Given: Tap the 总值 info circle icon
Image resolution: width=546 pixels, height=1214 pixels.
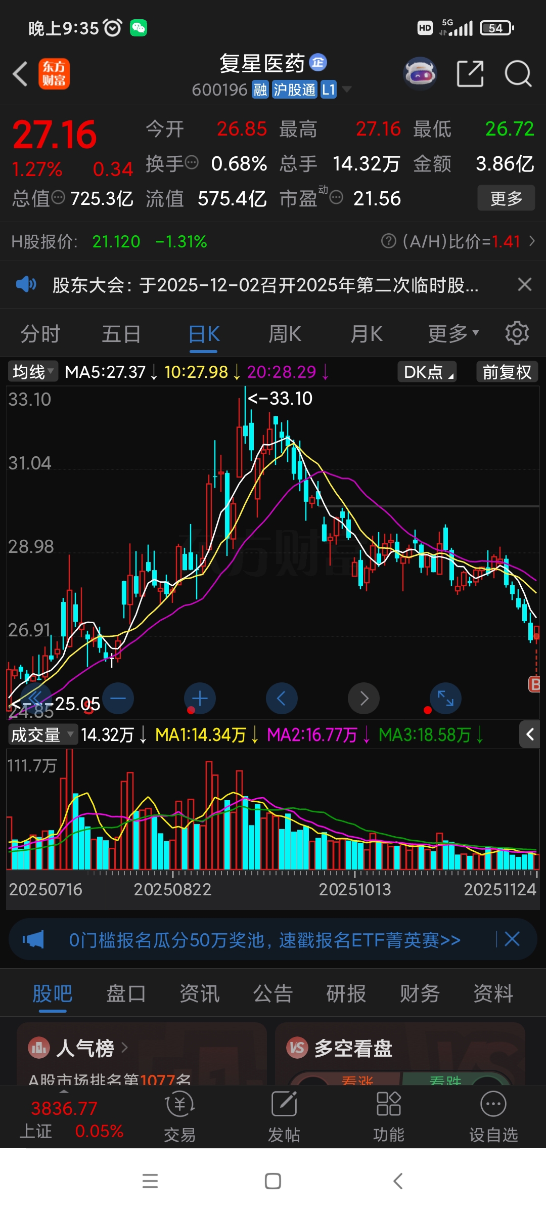Looking at the screenshot, I should click(x=59, y=197).
